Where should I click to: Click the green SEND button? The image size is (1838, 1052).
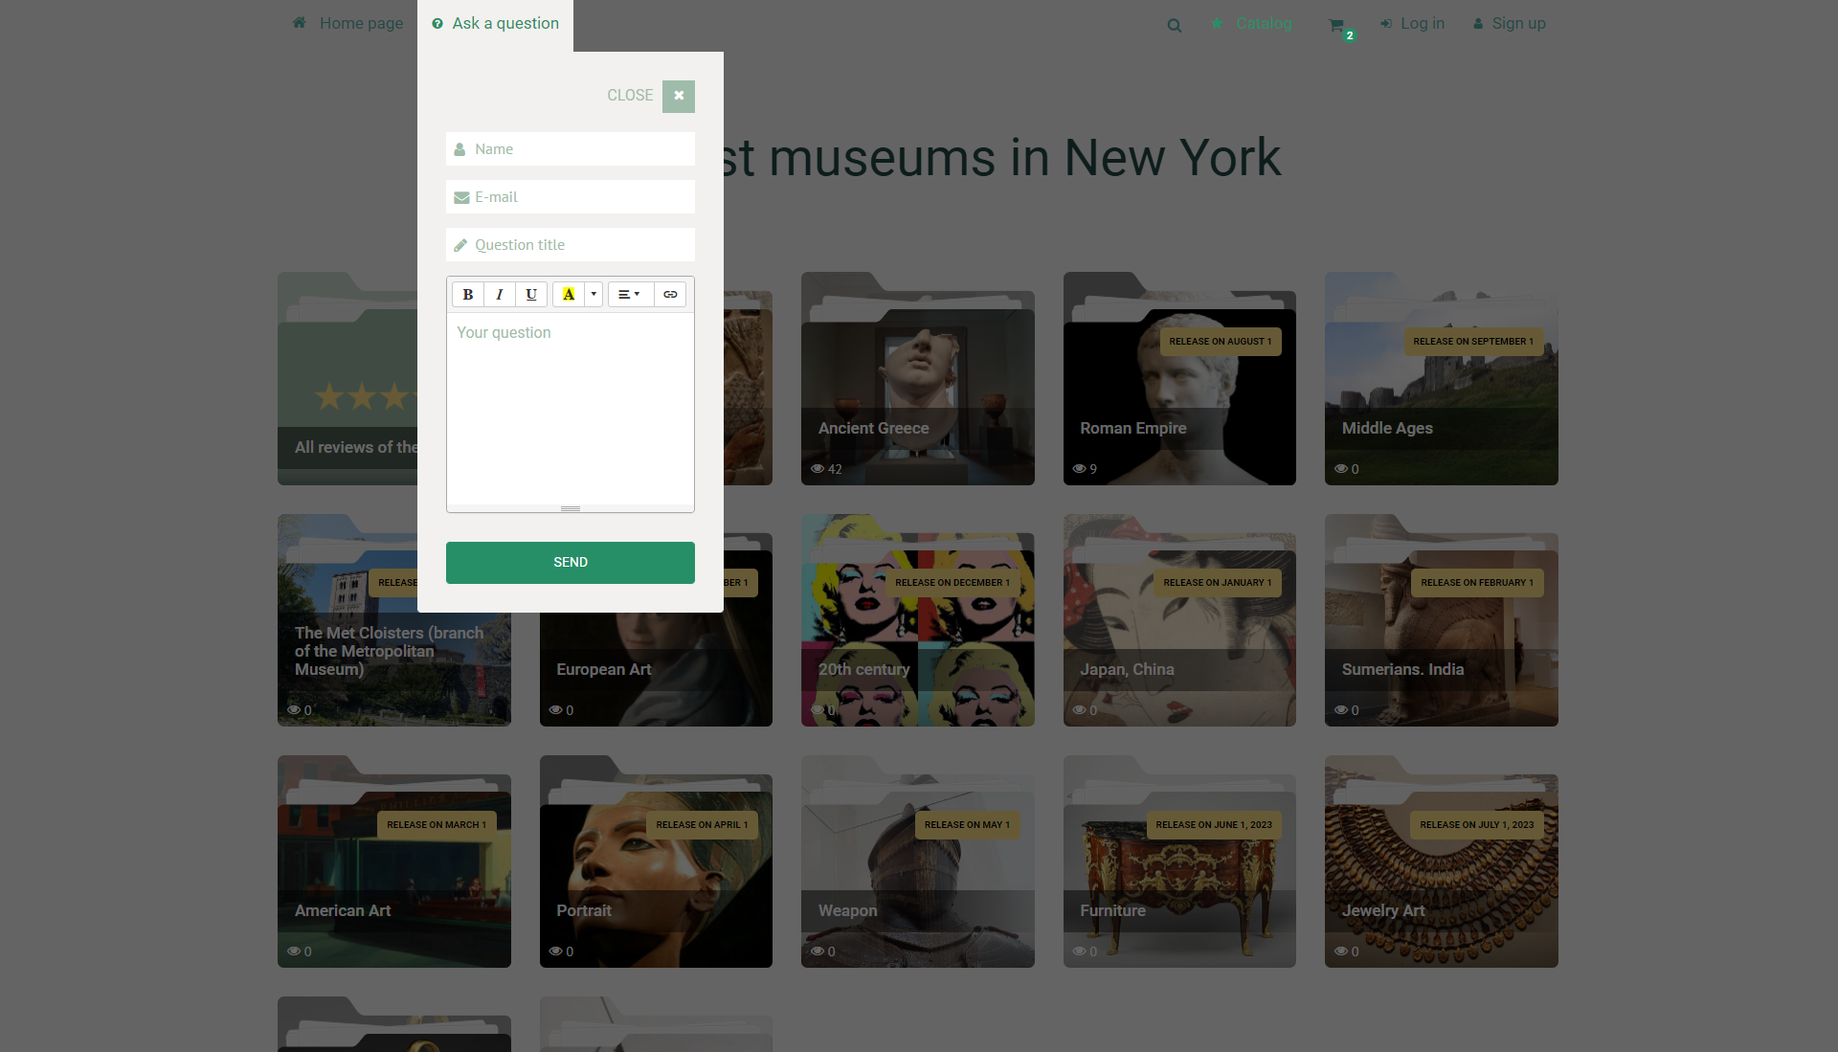click(571, 563)
